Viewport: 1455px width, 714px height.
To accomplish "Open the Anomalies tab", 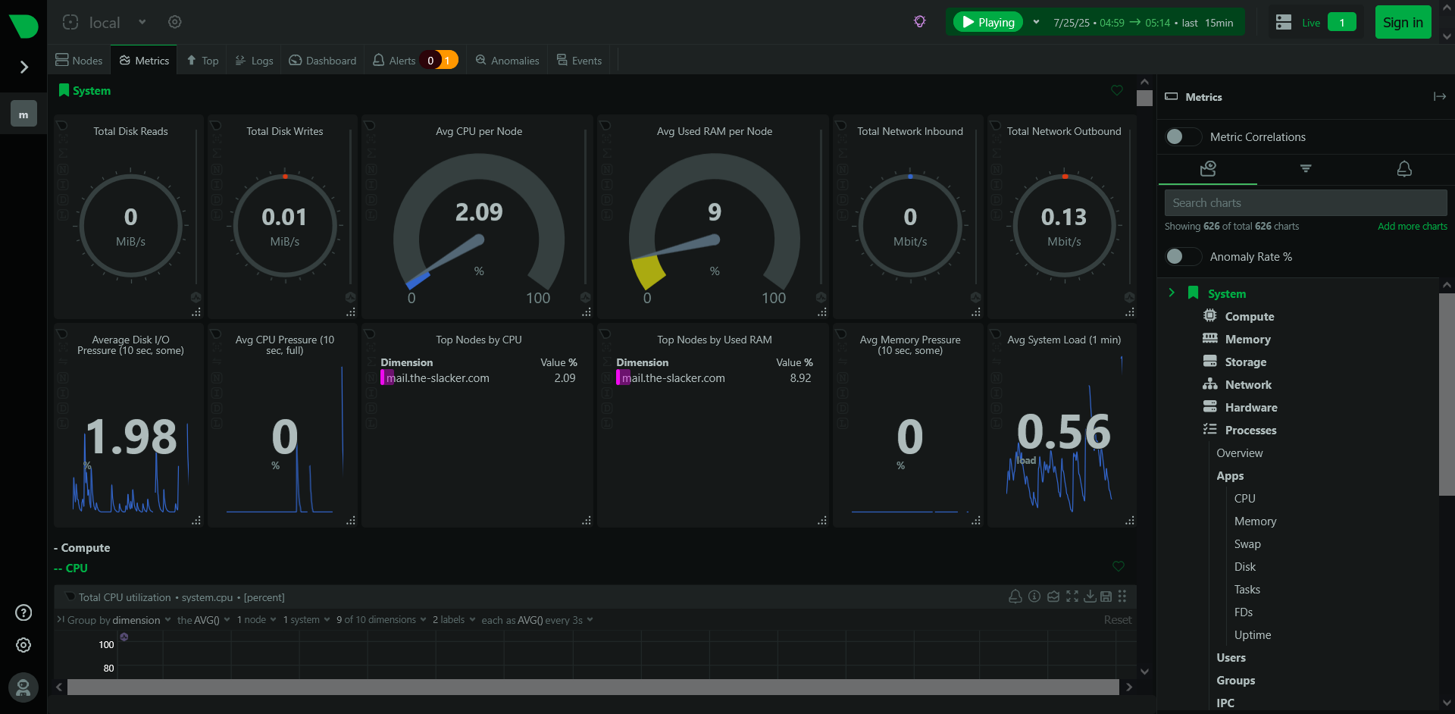I will pyautogui.click(x=507, y=61).
